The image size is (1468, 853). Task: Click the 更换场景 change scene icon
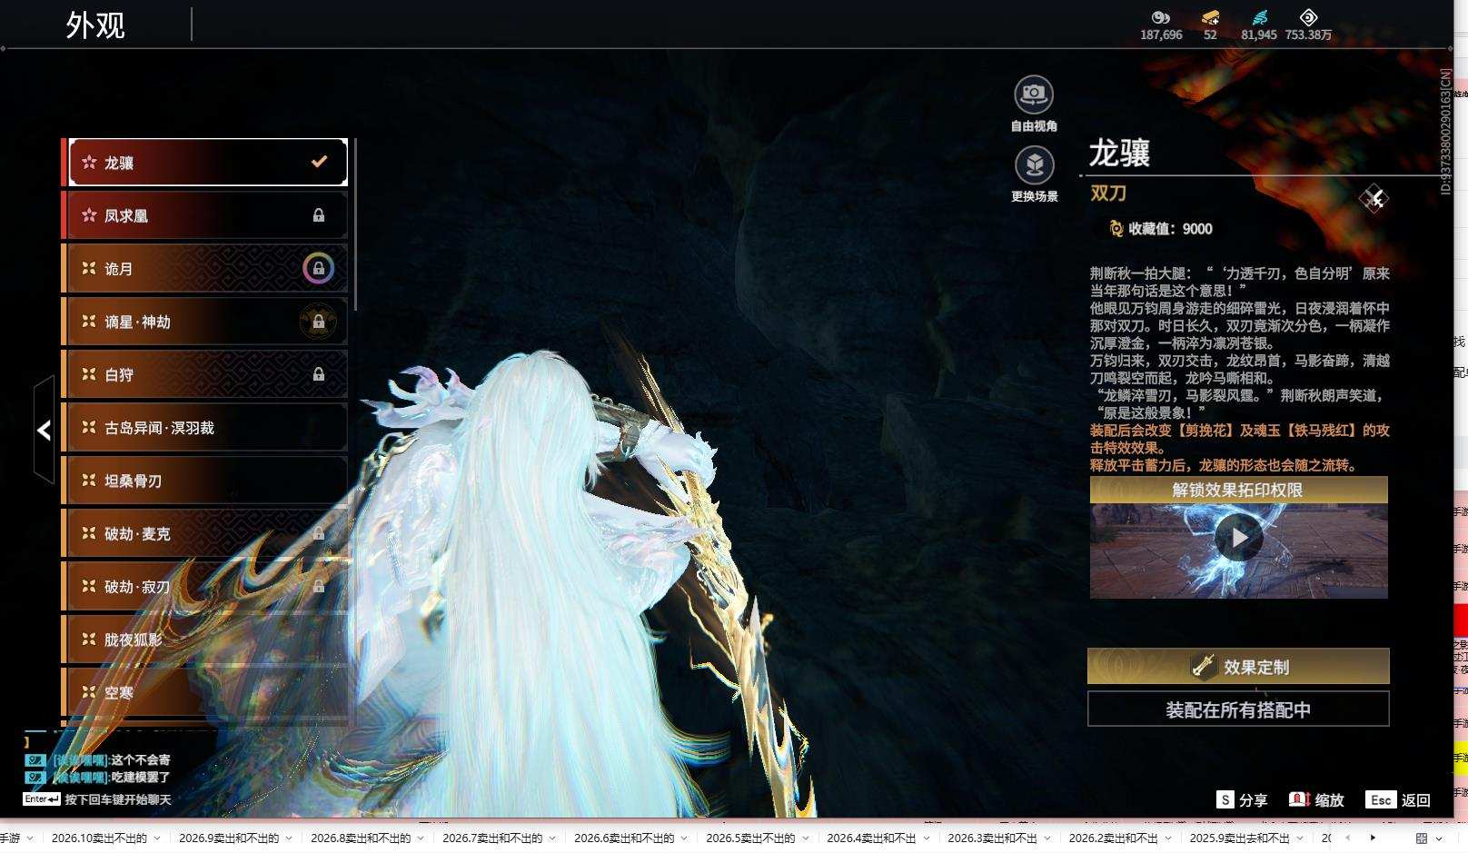coord(1034,165)
